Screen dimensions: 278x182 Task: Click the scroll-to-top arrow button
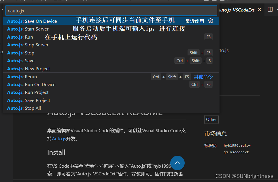pyautogui.click(x=177, y=163)
